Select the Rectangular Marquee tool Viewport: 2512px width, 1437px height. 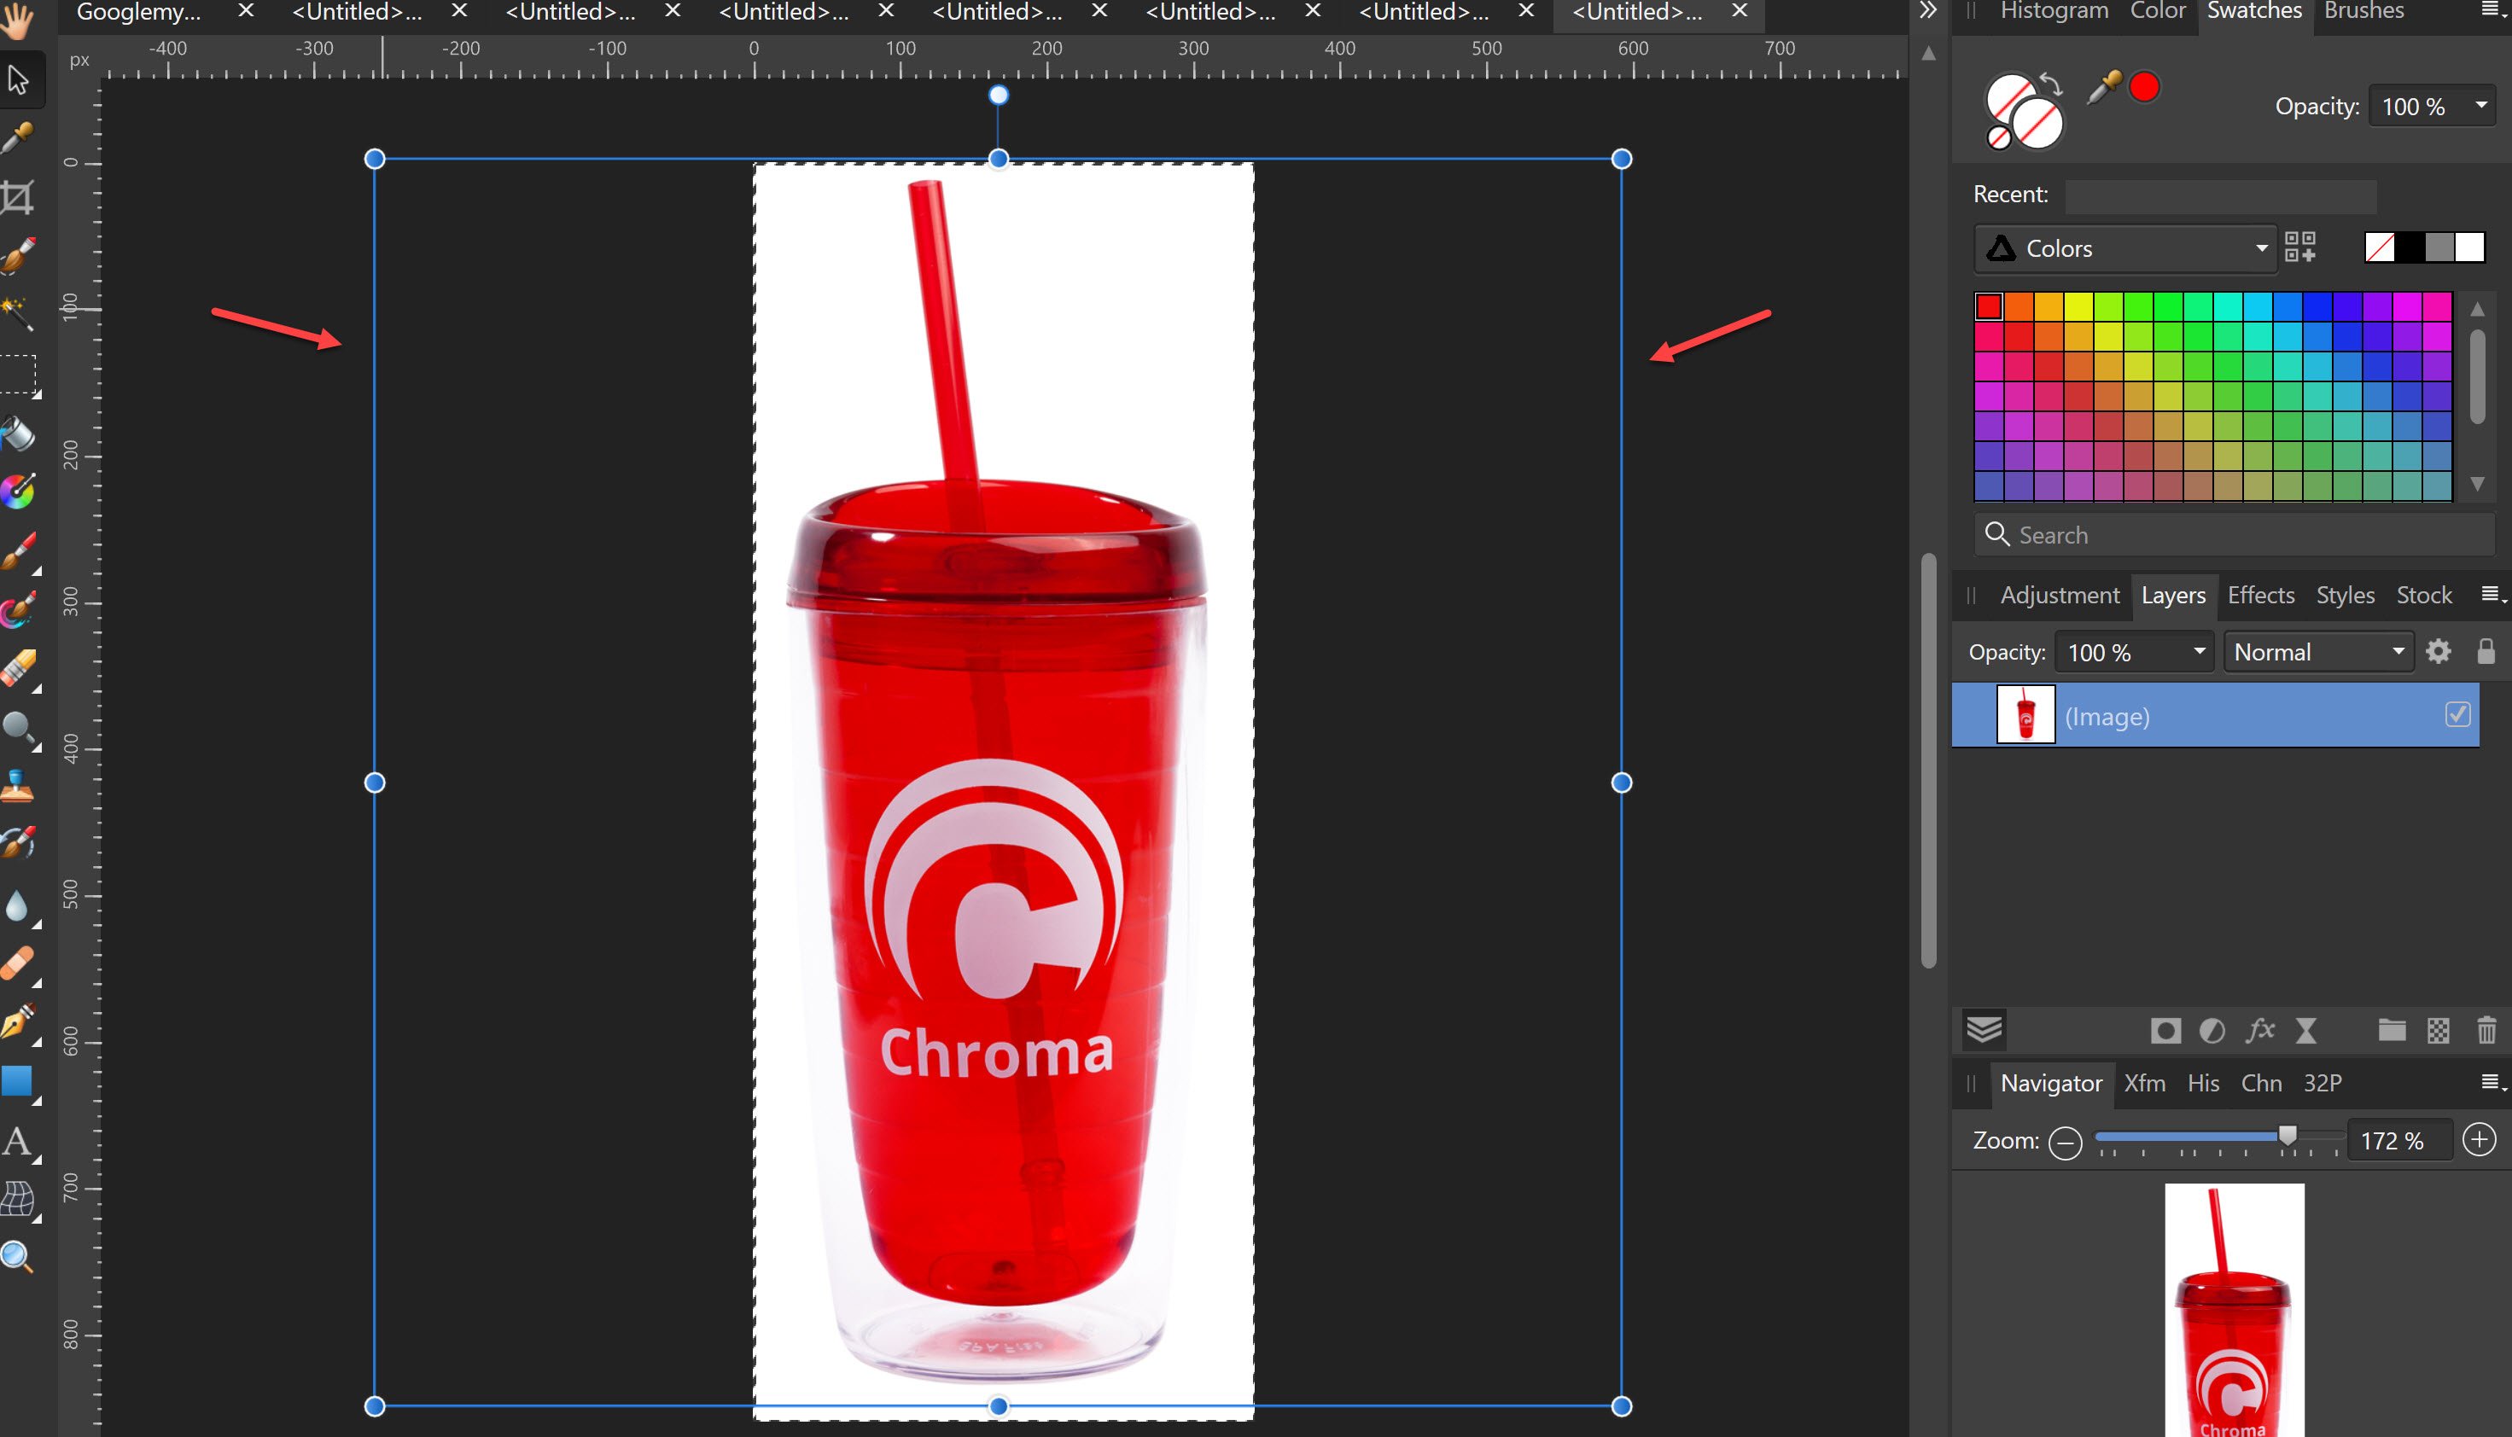click(18, 375)
